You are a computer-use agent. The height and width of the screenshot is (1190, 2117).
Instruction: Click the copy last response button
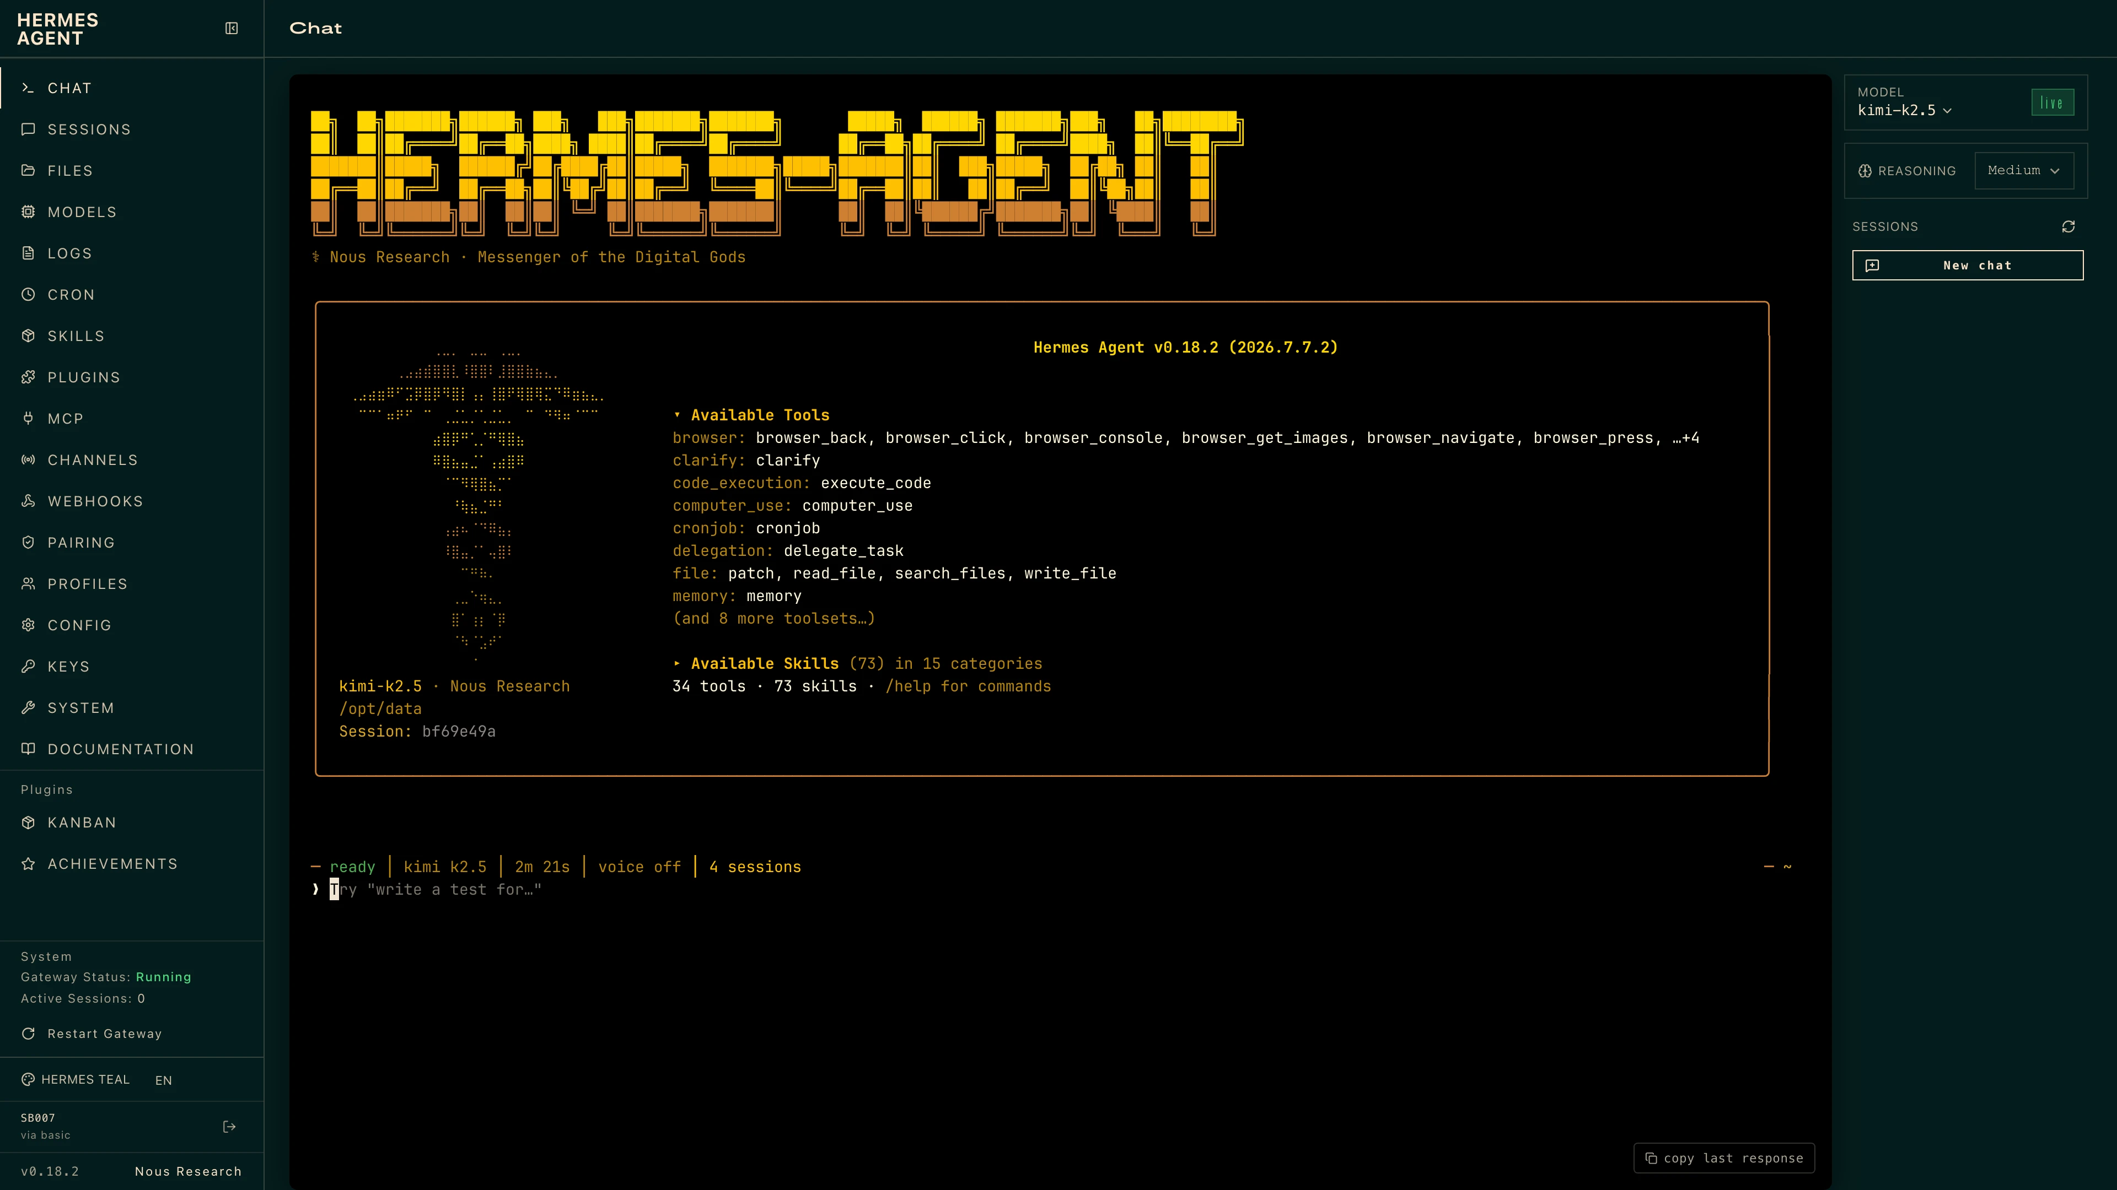pos(1724,1158)
